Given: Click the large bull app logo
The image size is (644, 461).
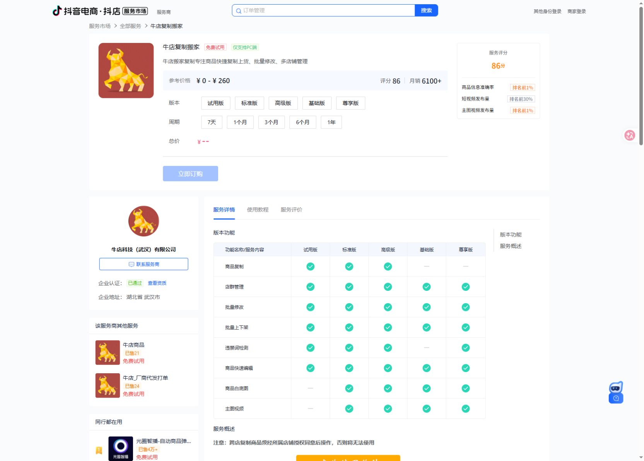Looking at the screenshot, I should click(x=126, y=70).
